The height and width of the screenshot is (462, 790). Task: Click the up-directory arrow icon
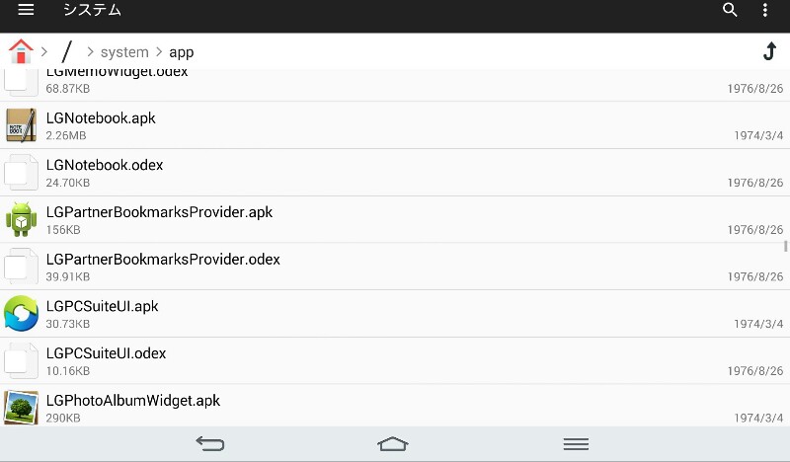tap(769, 51)
